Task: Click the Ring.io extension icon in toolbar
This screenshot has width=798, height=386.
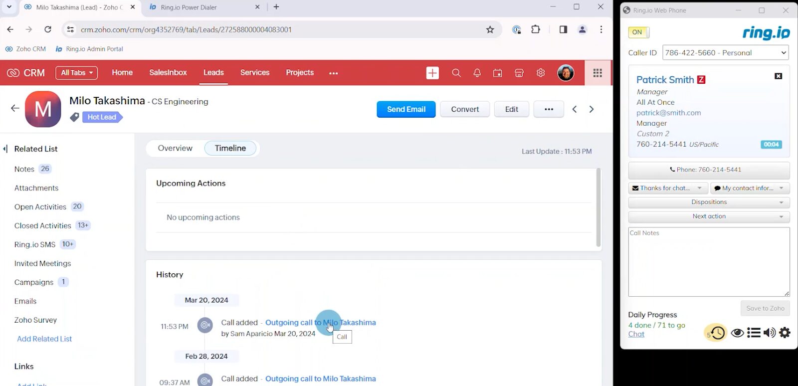Action: click(x=517, y=29)
